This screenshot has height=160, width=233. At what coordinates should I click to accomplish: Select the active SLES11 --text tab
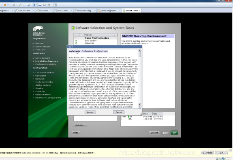click(x=132, y=11)
